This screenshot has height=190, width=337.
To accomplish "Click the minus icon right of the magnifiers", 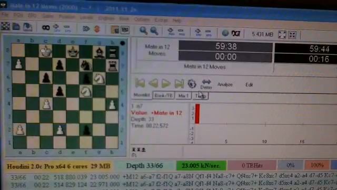I will point(182,32).
